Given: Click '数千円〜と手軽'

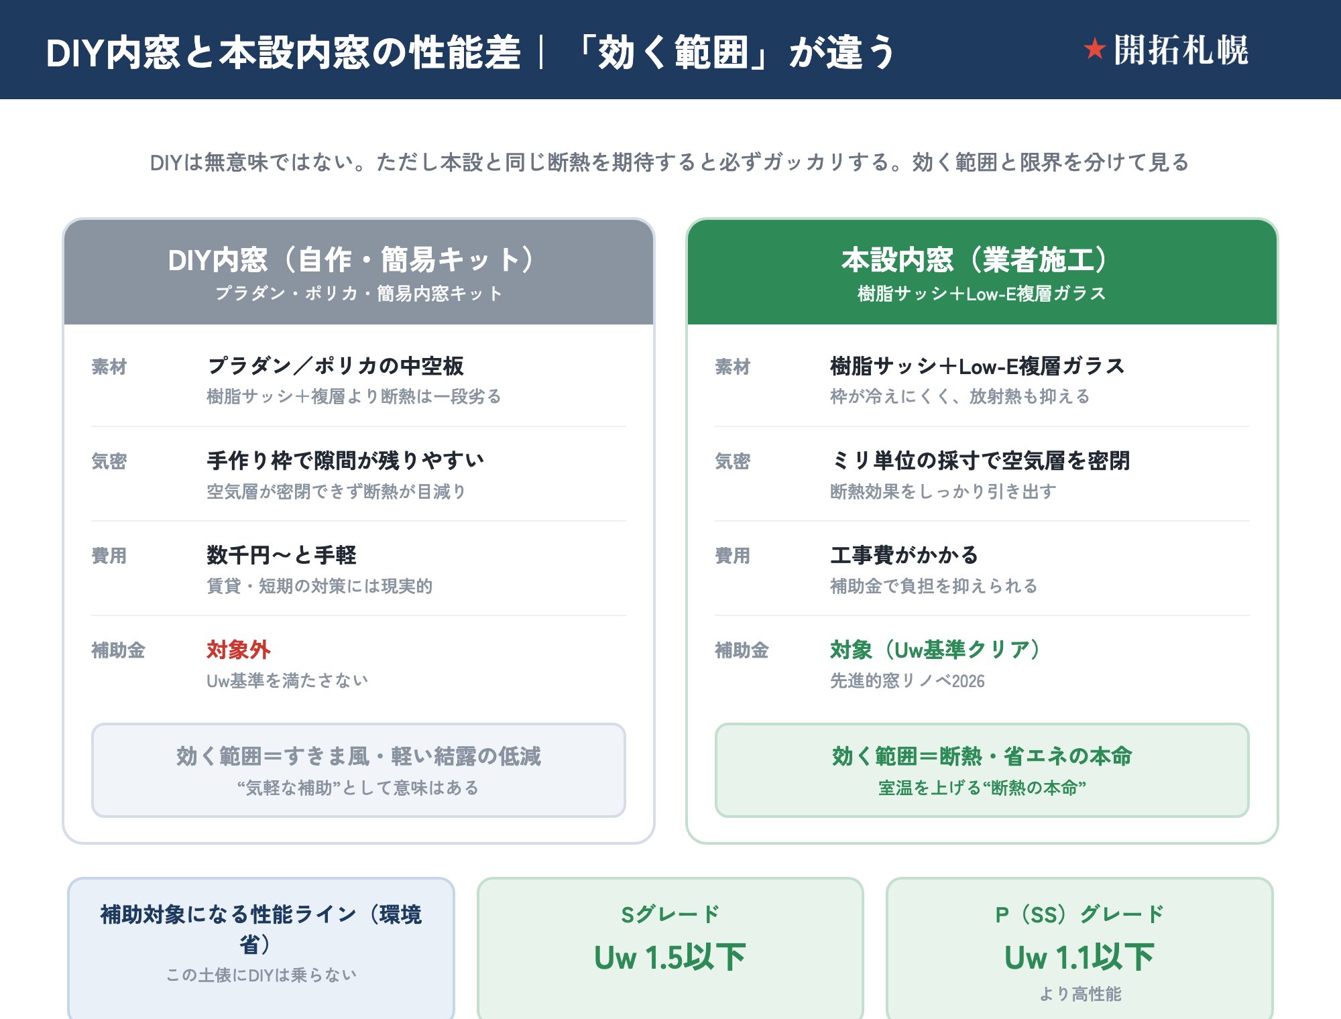Looking at the screenshot, I should [x=282, y=555].
